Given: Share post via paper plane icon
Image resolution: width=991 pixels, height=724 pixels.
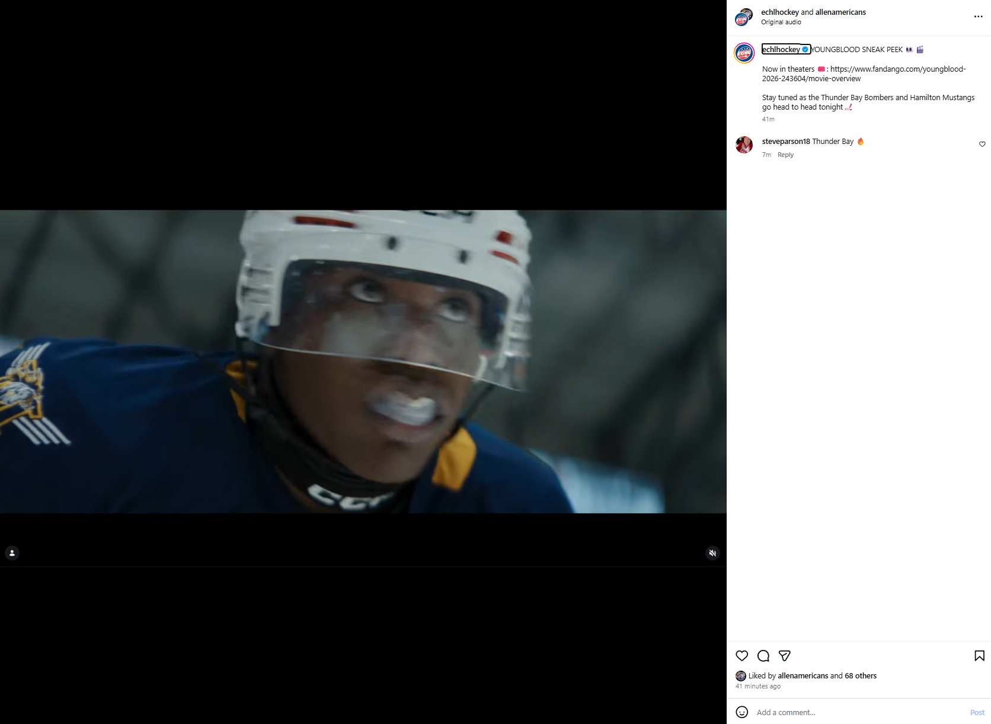Looking at the screenshot, I should pyautogui.click(x=785, y=656).
